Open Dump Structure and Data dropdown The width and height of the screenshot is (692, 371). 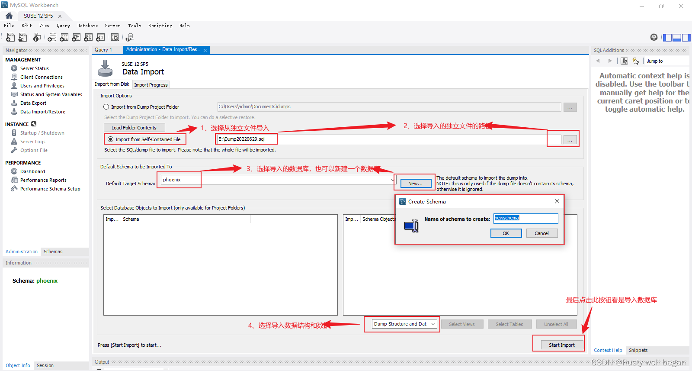click(433, 324)
